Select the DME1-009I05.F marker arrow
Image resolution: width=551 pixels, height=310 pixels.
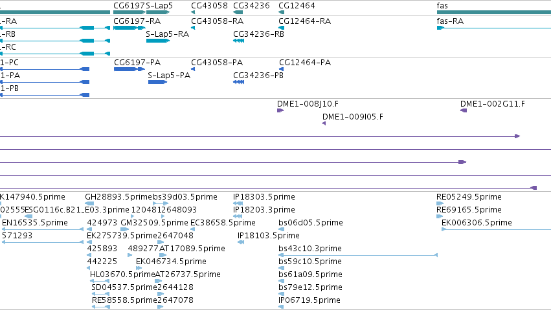(324, 123)
